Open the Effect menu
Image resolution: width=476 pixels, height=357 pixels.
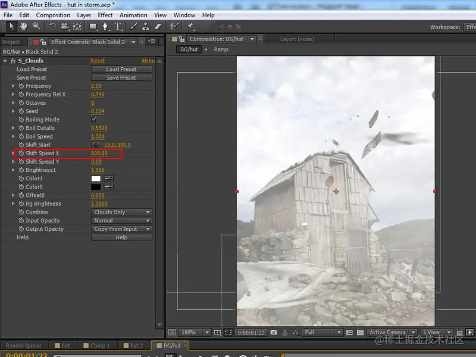[105, 15]
